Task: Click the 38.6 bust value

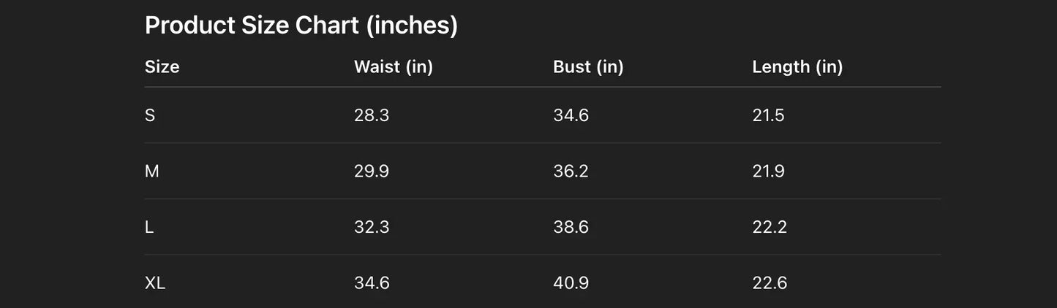Action: point(571,227)
